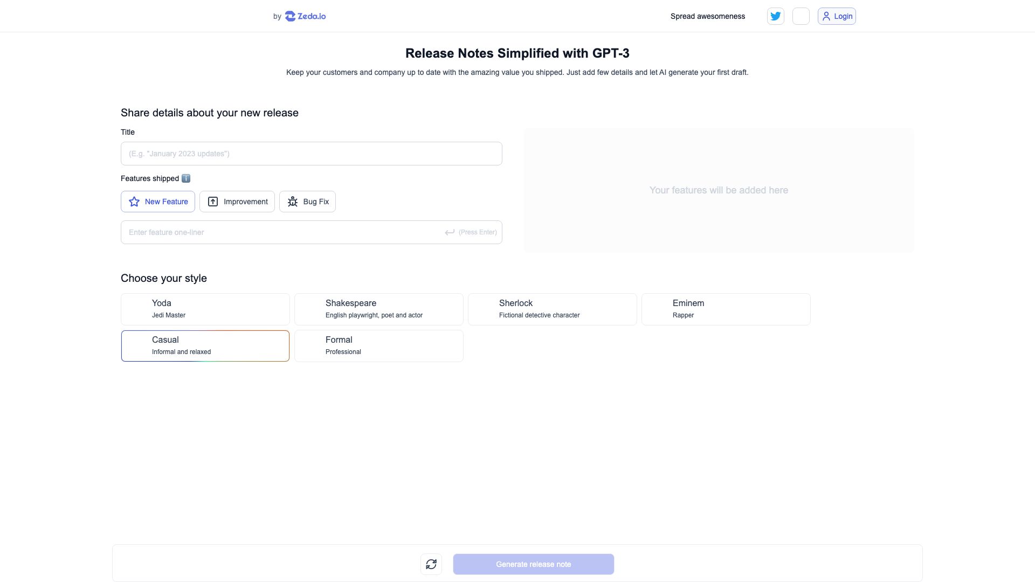The height and width of the screenshot is (582, 1035).
Task: Click Generate release note button
Action: 534,564
